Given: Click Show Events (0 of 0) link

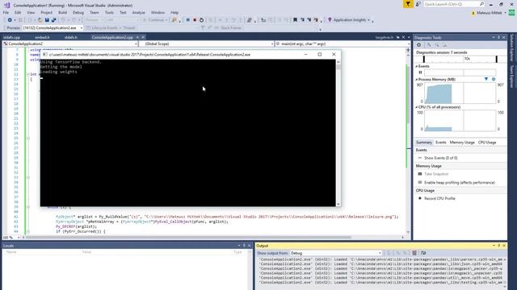Looking at the screenshot, I should 440,158.
